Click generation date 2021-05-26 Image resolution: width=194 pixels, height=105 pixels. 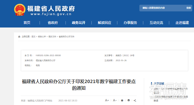[121, 60]
